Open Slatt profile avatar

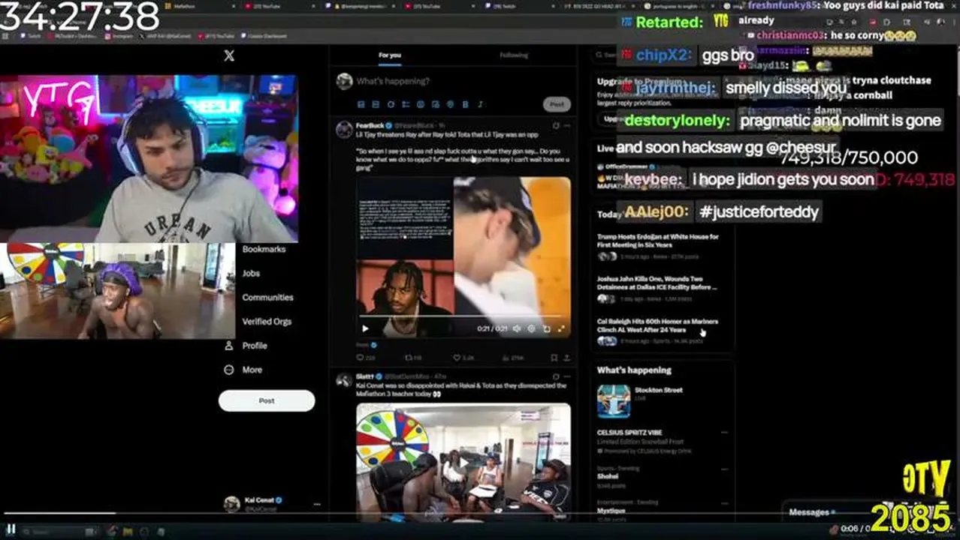[x=344, y=379]
